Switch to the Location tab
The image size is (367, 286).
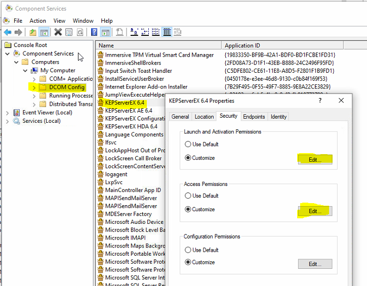205,117
